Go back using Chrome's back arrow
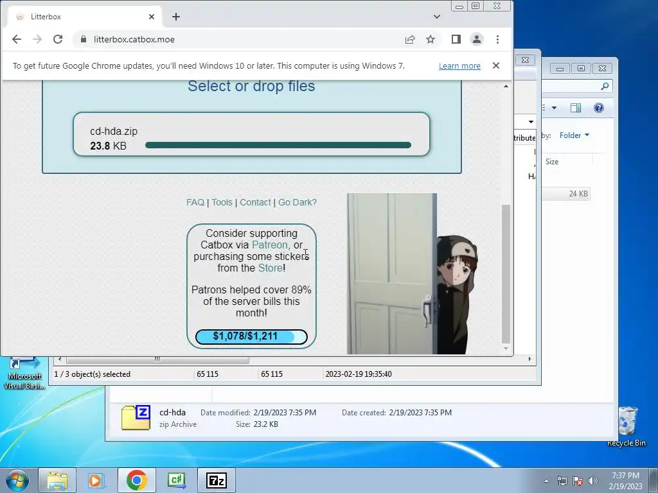The height and width of the screenshot is (493, 658). click(x=16, y=39)
